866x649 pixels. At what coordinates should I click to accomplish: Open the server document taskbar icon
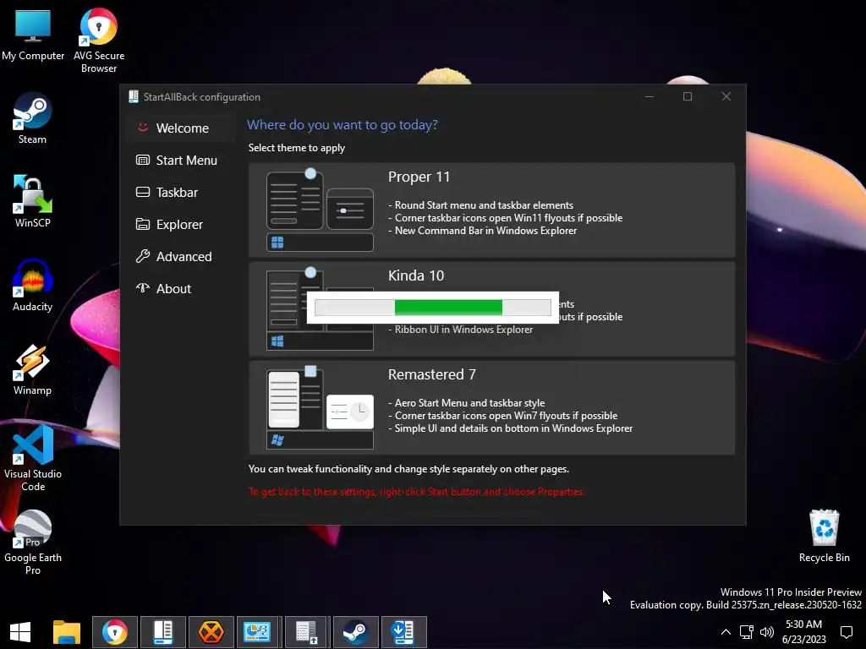(306, 632)
